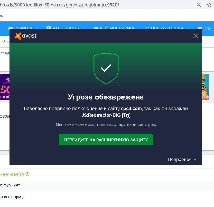Open the ПОЛЬЗОВАТЕЛИ navigation item
The width and height of the screenshot is (214, 207).
point(164,28)
